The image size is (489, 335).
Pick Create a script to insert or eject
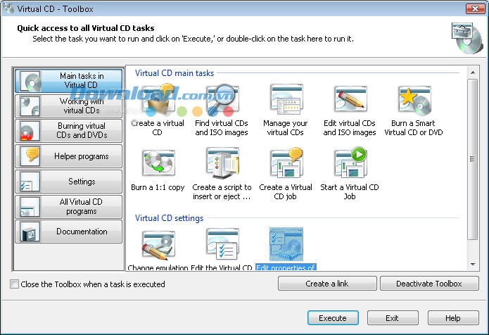[222, 165]
